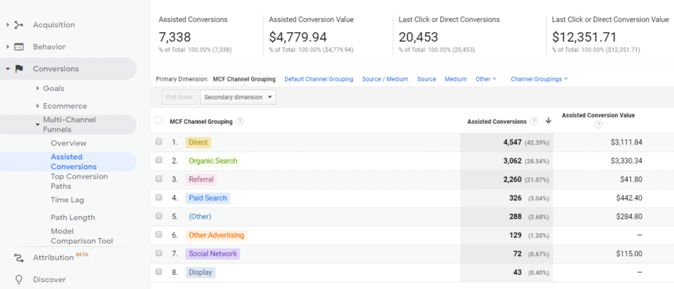The image size is (674, 289).
Task: Click the Discover lightbulb icon
Action: tap(19, 280)
